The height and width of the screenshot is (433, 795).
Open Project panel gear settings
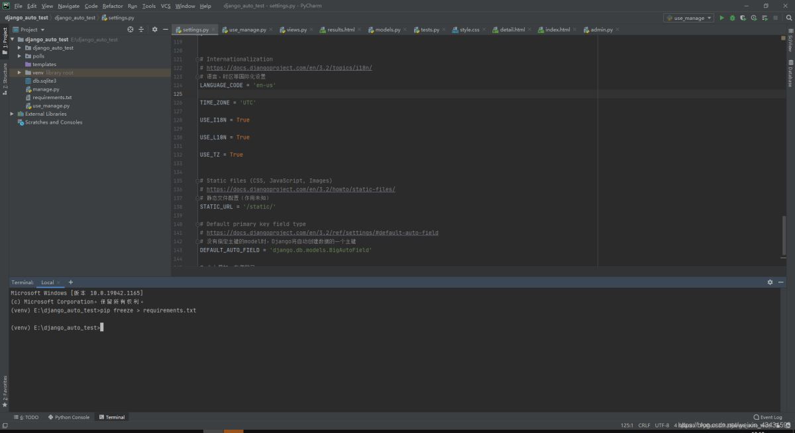point(155,30)
